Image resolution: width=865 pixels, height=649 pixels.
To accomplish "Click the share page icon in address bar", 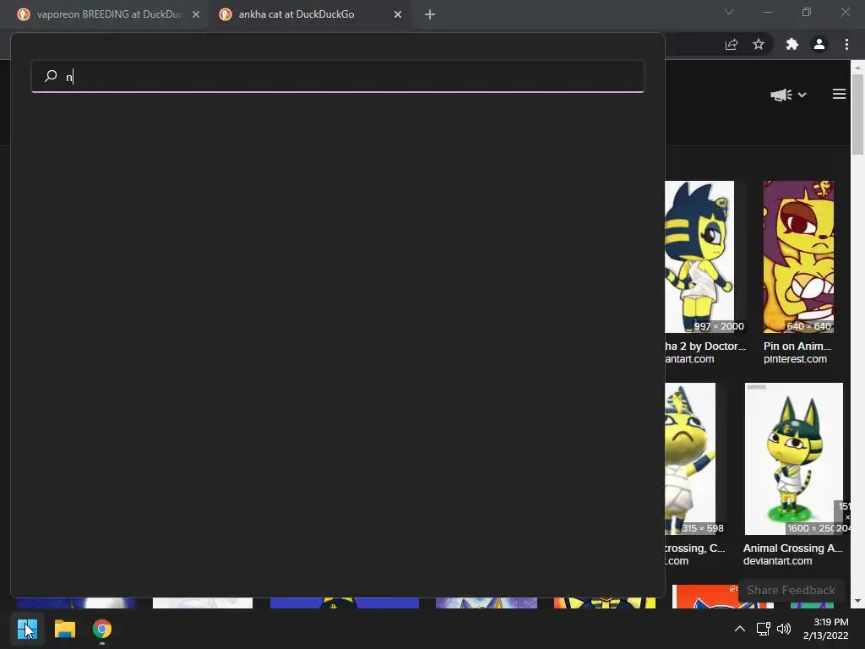I will (732, 45).
